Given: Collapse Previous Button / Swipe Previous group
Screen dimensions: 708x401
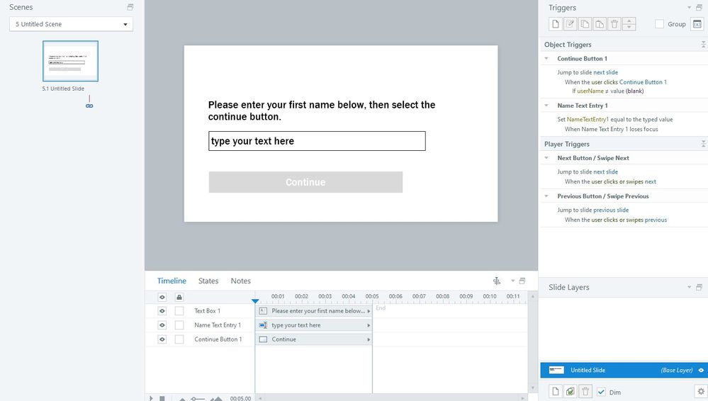Looking at the screenshot, I should point(546,196).
